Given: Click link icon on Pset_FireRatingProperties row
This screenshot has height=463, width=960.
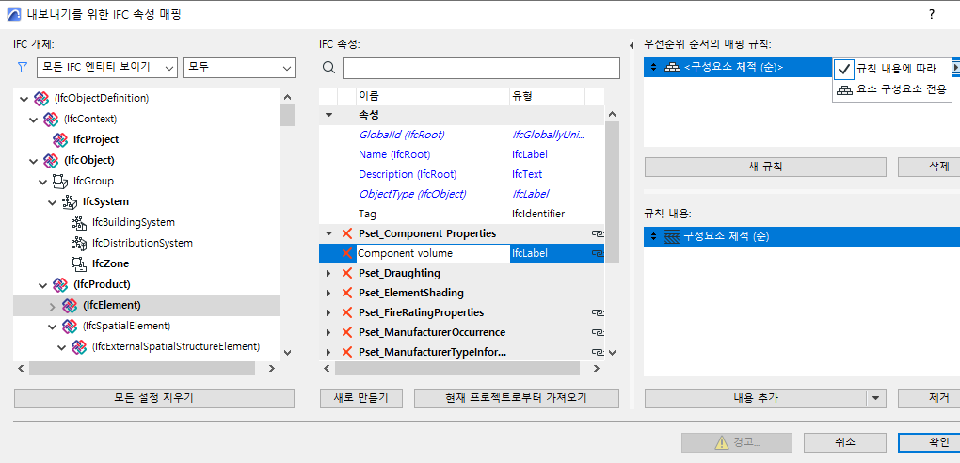Looking at the screenshot, I should click(x=597, y=312).
